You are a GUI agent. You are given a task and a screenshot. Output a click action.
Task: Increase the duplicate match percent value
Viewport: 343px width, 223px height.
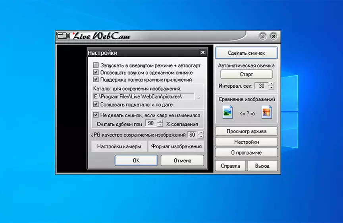tap(160, 121)
